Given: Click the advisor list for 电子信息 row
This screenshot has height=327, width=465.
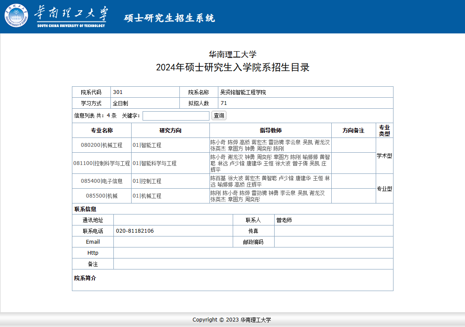Looking at the screenshot, I should [x=270, y=181].
